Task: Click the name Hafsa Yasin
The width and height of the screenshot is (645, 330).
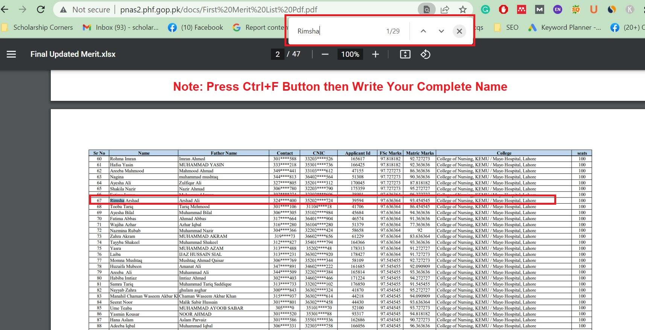Action: click(122, 165)
